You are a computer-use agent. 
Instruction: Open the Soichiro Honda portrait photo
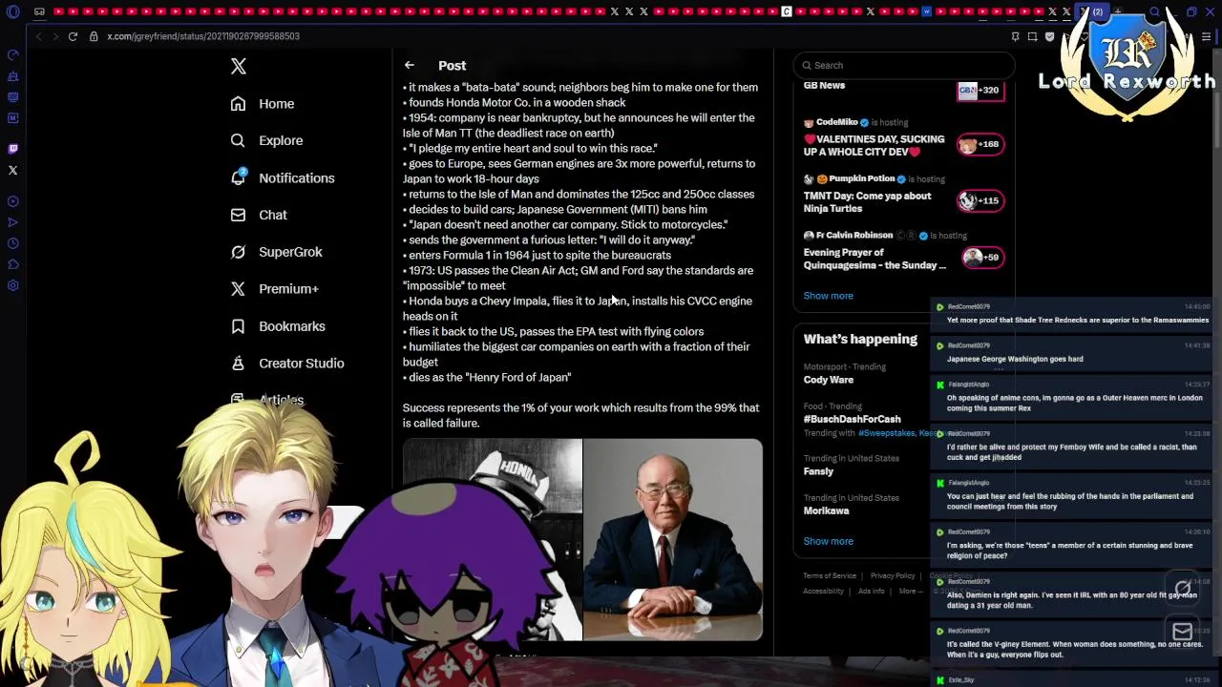pos(673,539)
